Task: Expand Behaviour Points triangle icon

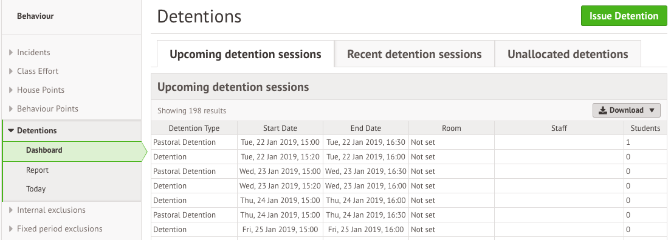Action: [x=11, y=109]
